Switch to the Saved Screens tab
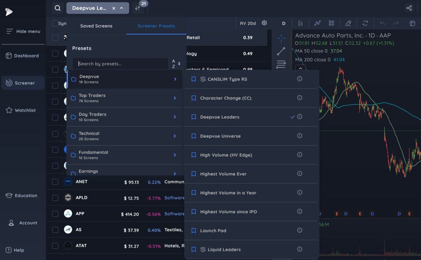 (x=96, y=26)
